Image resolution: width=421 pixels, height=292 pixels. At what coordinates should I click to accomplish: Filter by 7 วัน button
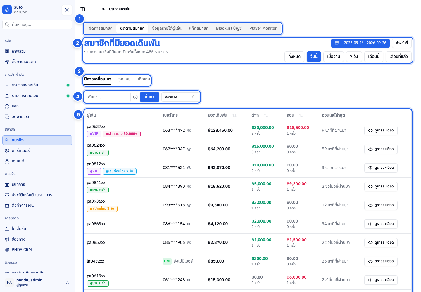[x=354, y=57]
